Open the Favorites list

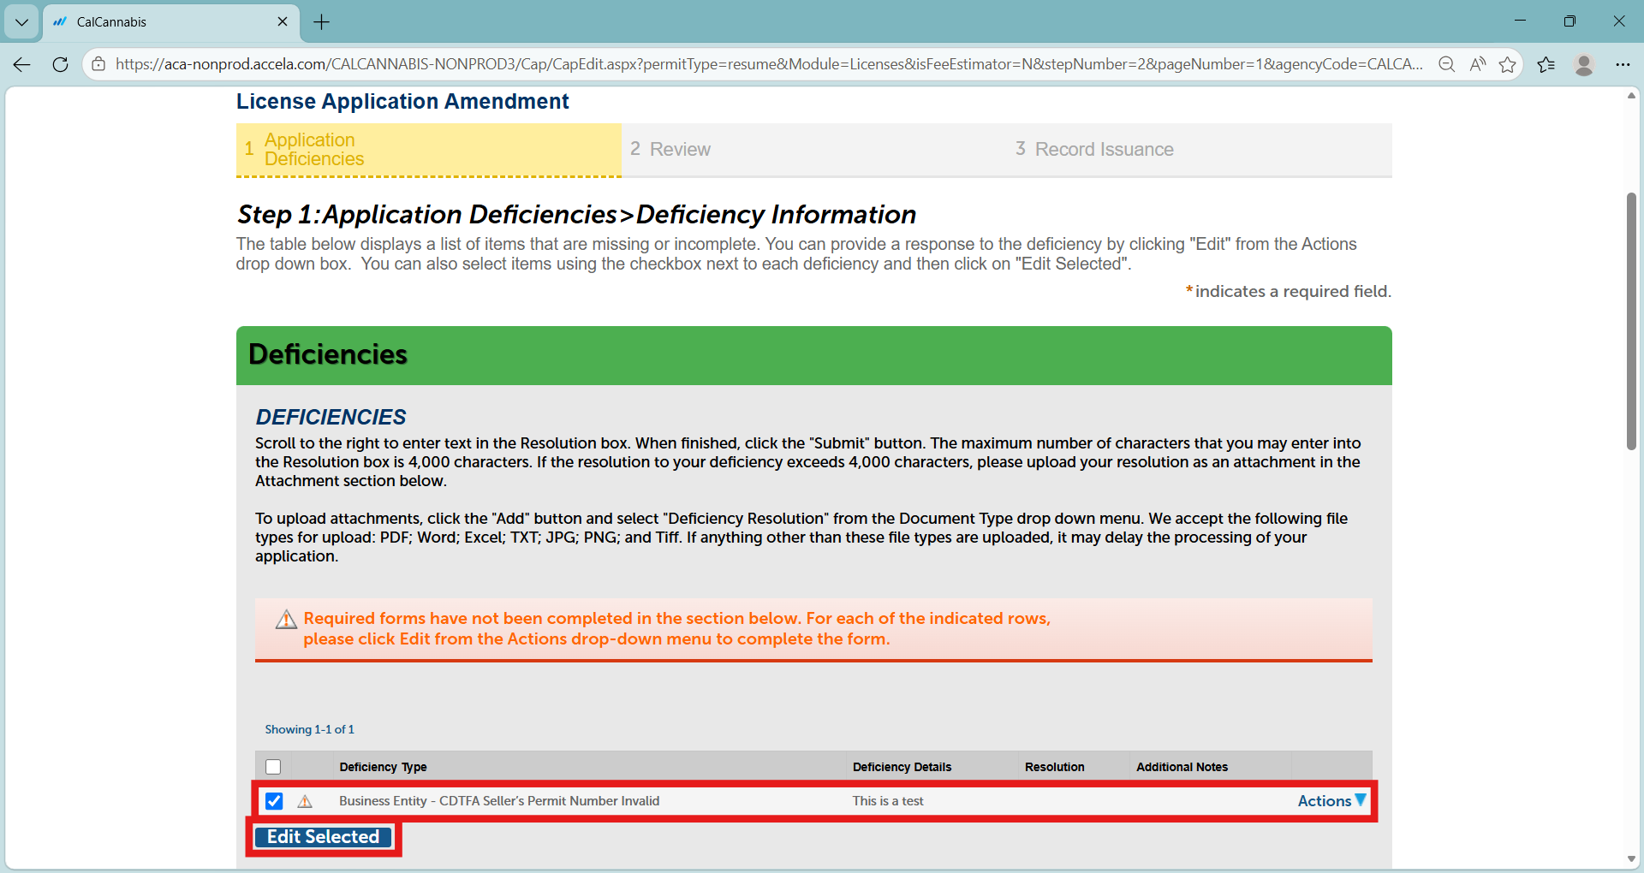click(1546, 64)
